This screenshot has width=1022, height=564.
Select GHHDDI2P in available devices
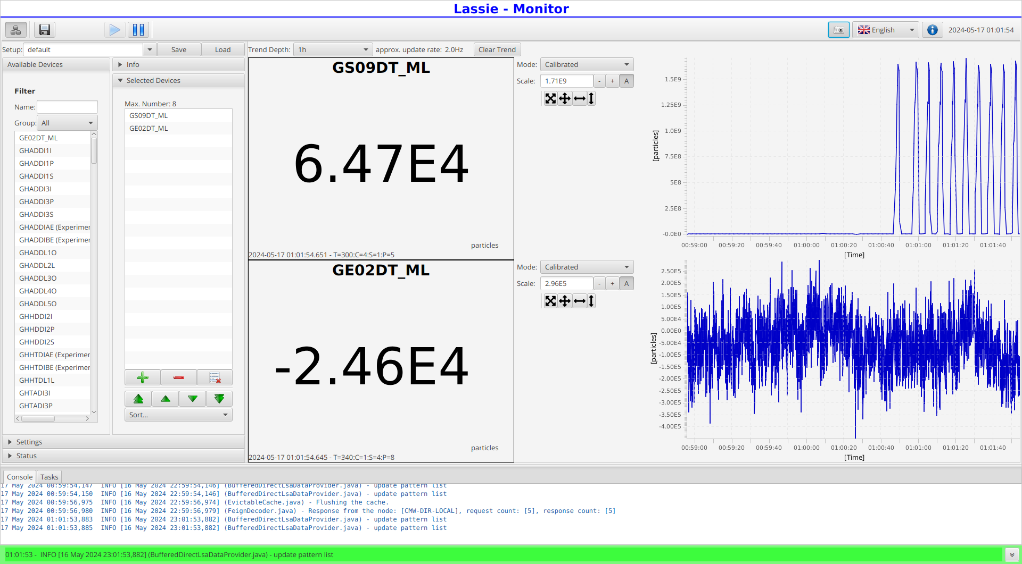(x=53, y=329)
